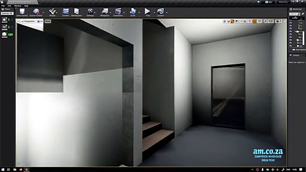Open the Window menu
The width and height of the screenshot is (306, 172).
pos(18,6)
